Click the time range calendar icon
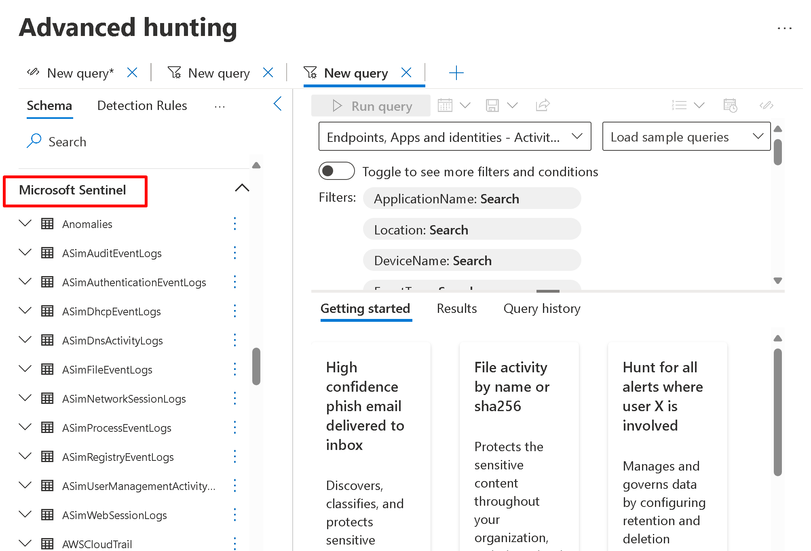Viewport: 811px width, 551px height. pos(445,106)
